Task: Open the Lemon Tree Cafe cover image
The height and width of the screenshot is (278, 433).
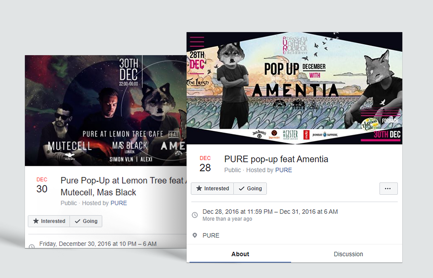Action: [x=105, y=110]
